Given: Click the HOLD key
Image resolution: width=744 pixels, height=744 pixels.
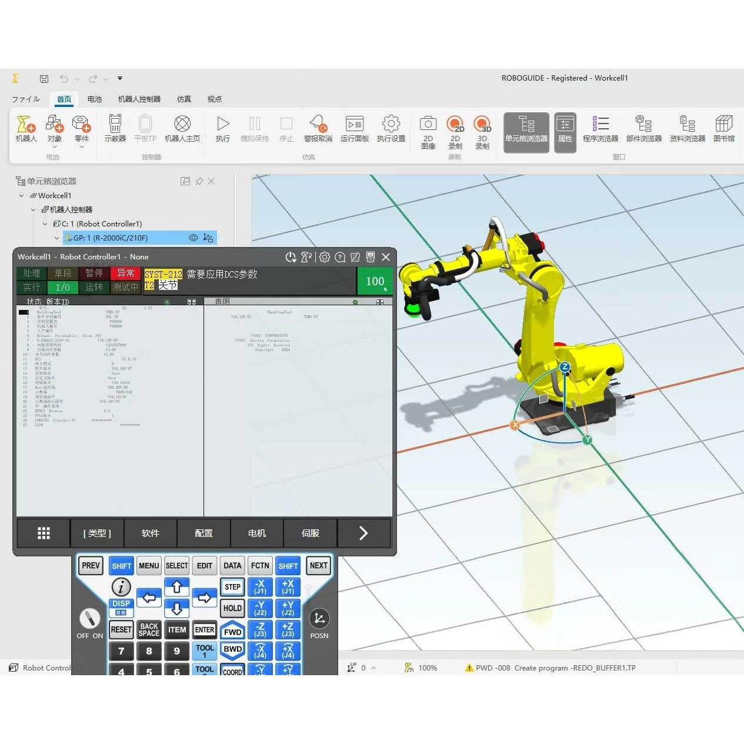Looking at the screenshot, I should [232, 608].
